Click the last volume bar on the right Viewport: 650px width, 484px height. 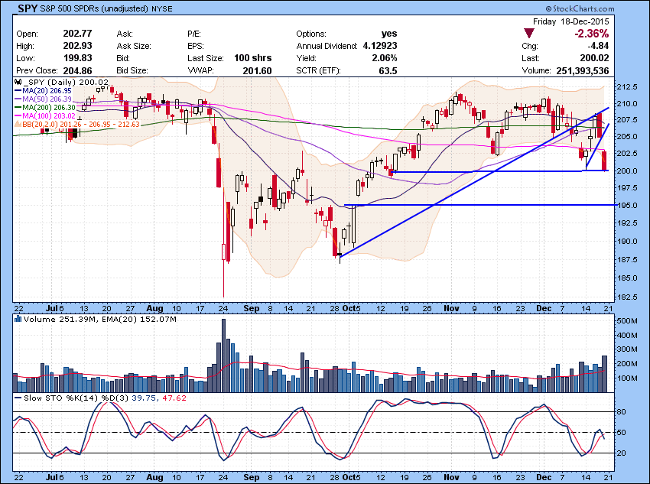(x=604, y=374)
